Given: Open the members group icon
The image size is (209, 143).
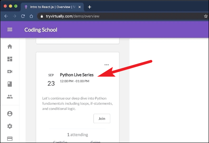Looking at the screenshot, I should [x=10, y=97].
